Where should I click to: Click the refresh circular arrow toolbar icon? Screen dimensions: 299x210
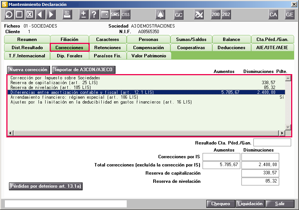pos(9,15)
